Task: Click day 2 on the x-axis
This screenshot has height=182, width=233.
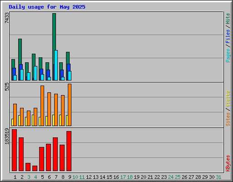Action: tap(22, 177)
